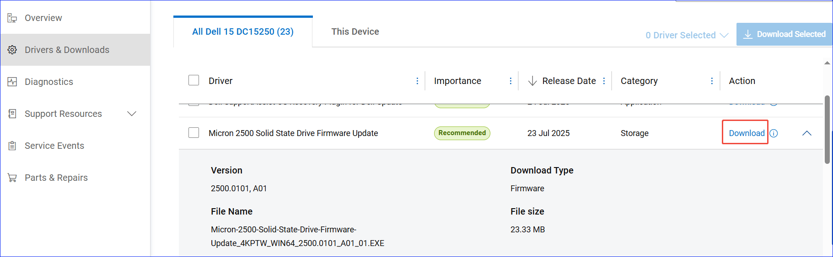Select the Micron 2500 firmware update checkbox
This screenshot has height=257, width=833.
pos(194,133)
